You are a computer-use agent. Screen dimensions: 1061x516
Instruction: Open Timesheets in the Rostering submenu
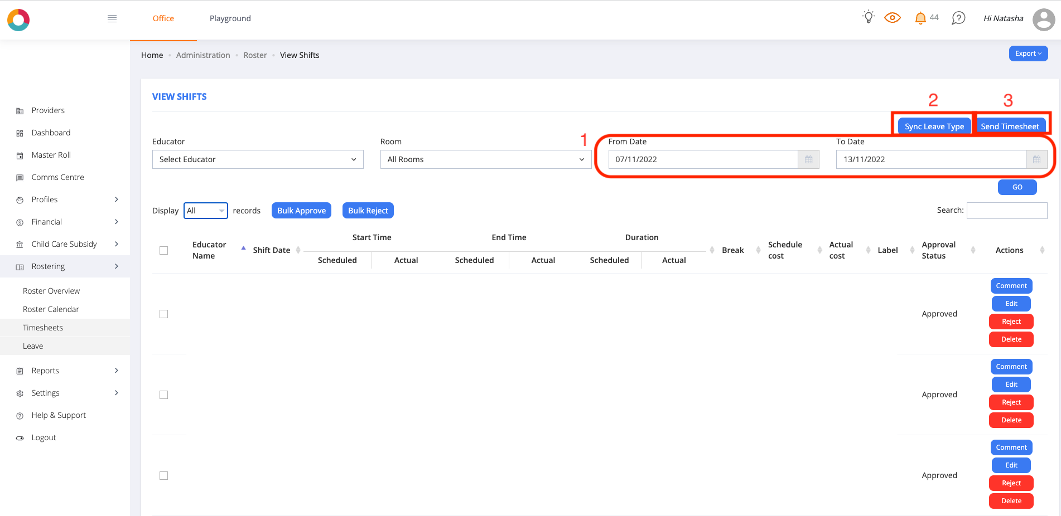pyautogui.click(x=43, y=328)
